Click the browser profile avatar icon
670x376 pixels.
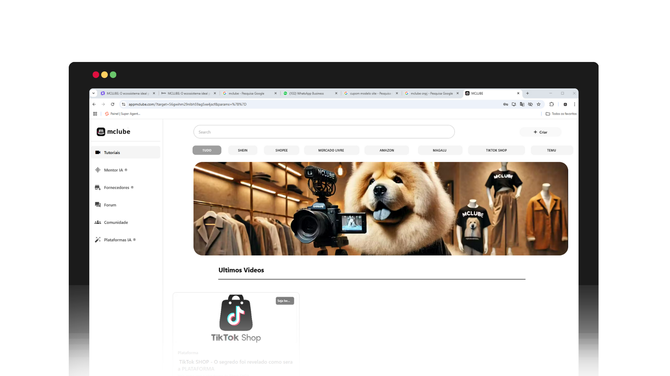point(565,104)
